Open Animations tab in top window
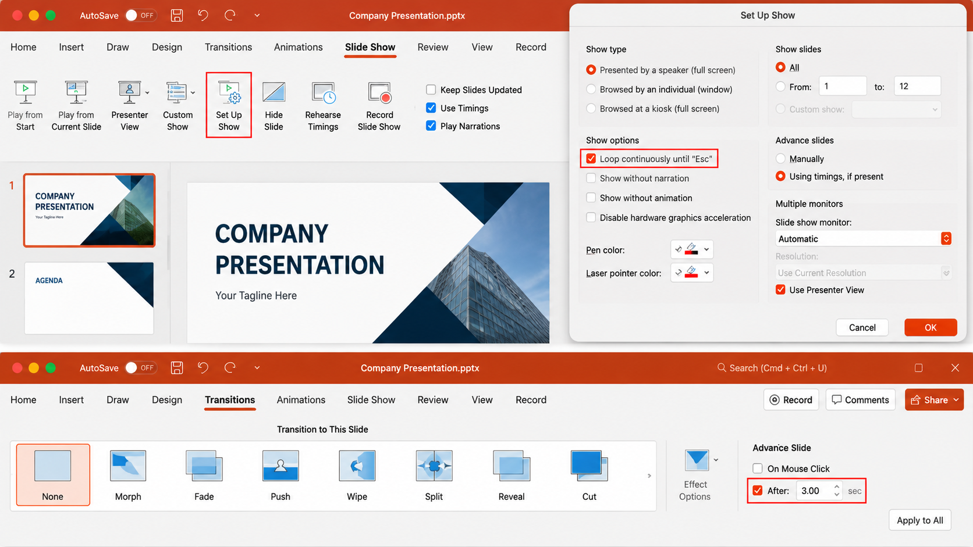Image resolution: width=973 pixels, height=547 pixels. tap(299, 47)
